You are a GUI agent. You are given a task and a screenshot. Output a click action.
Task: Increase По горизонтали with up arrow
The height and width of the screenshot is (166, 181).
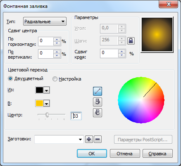tap(57, 40)
